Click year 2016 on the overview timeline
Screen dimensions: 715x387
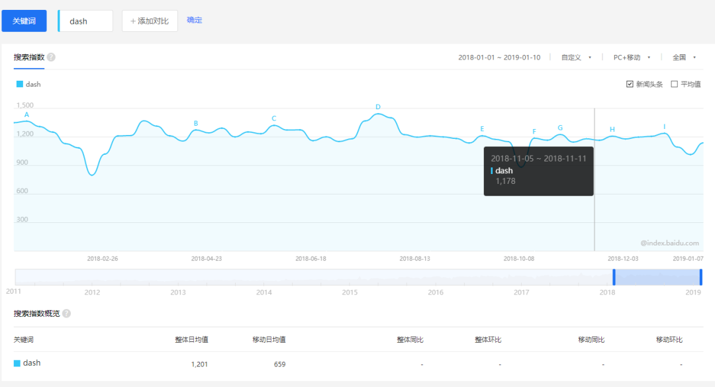click(x=436, y=292)
